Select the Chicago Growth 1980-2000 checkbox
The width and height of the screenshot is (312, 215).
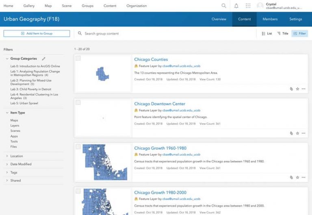coord(78,191)
